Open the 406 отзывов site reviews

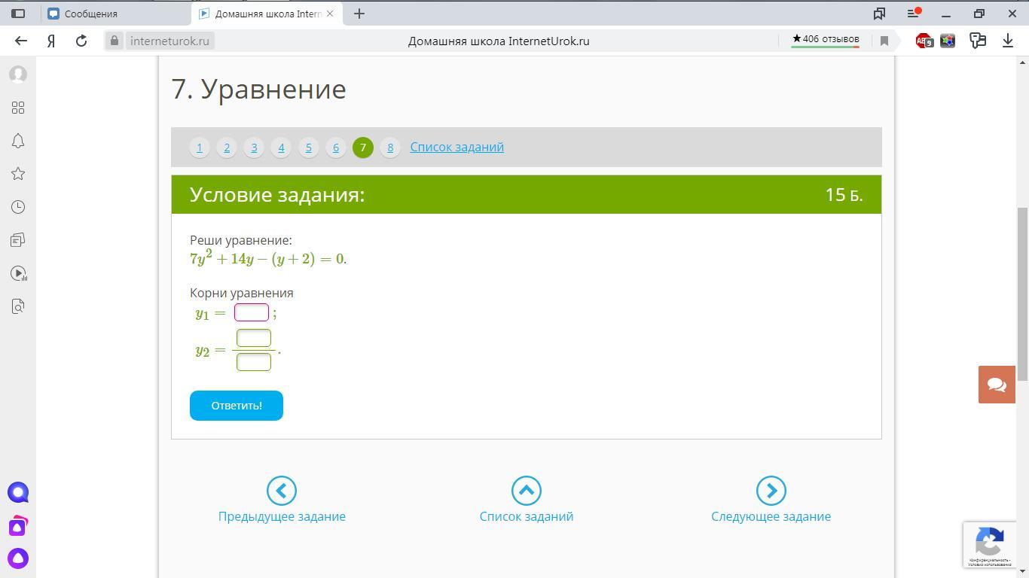pyautogui.click(x=826, y=39)
